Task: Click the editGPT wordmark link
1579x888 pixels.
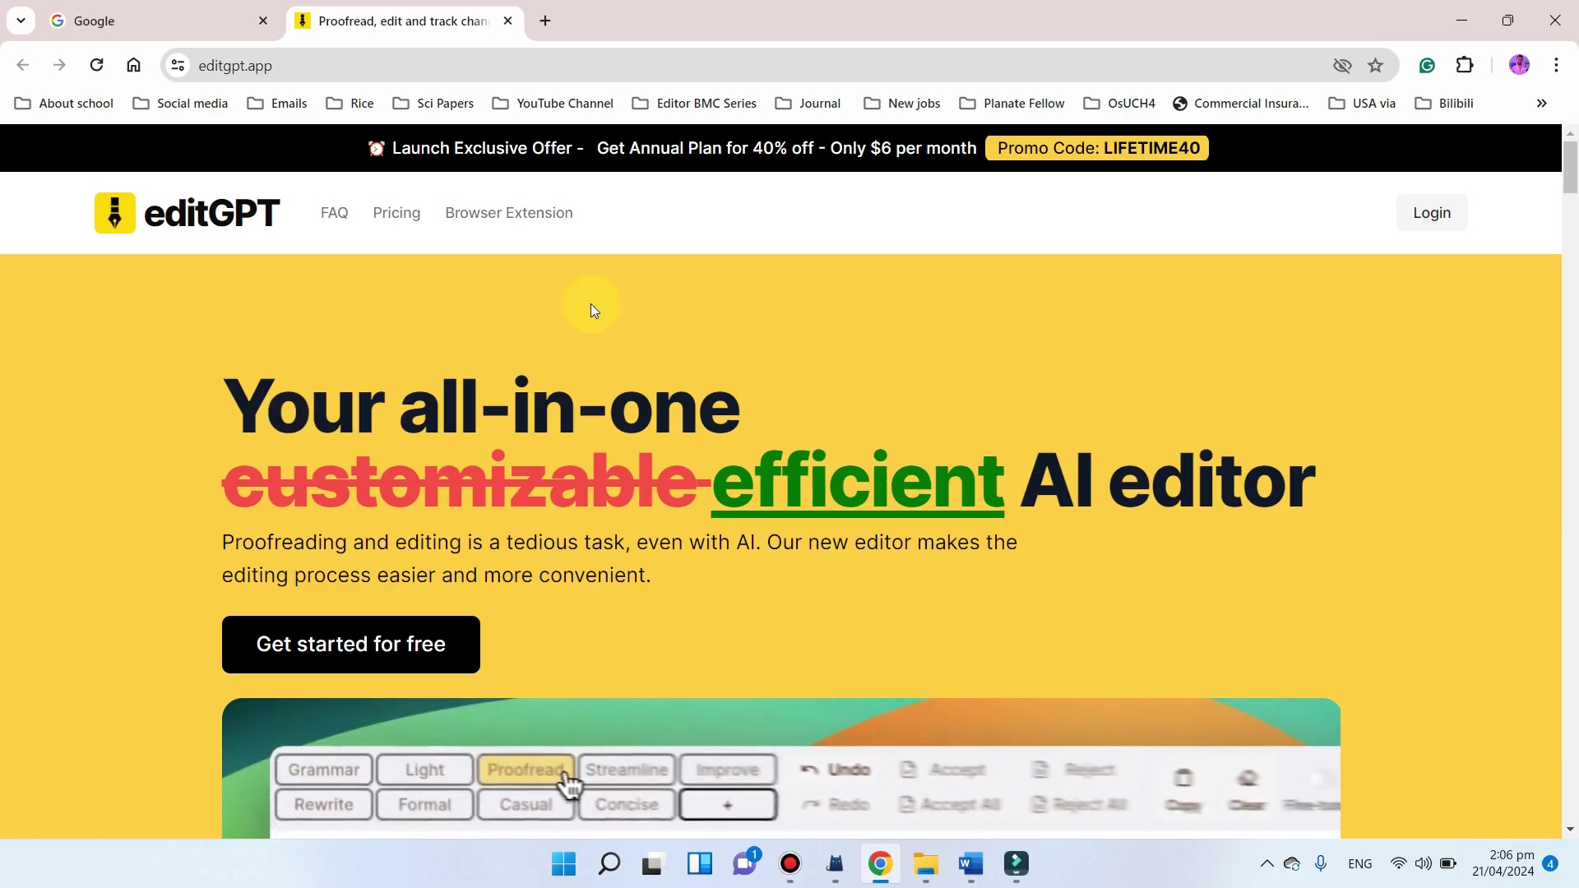Action: click(212, 213)
